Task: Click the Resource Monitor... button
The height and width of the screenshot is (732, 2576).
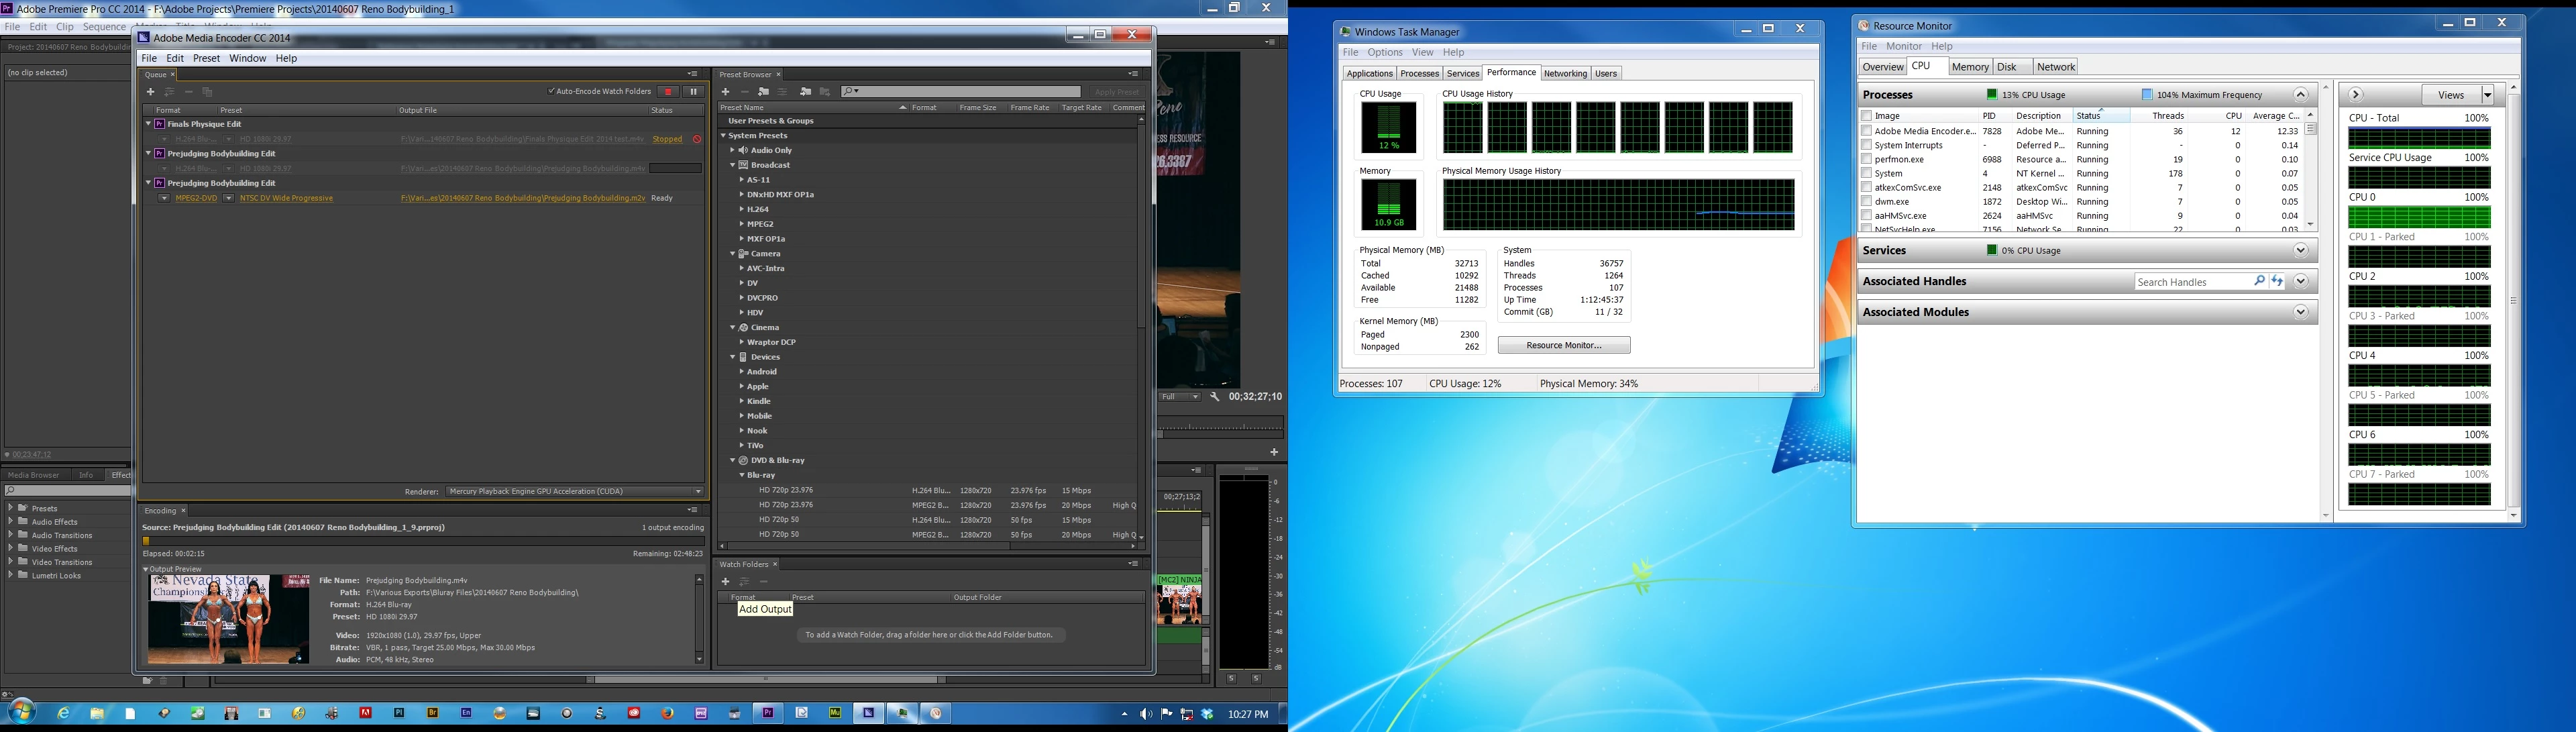Action: click(1563, 345)
